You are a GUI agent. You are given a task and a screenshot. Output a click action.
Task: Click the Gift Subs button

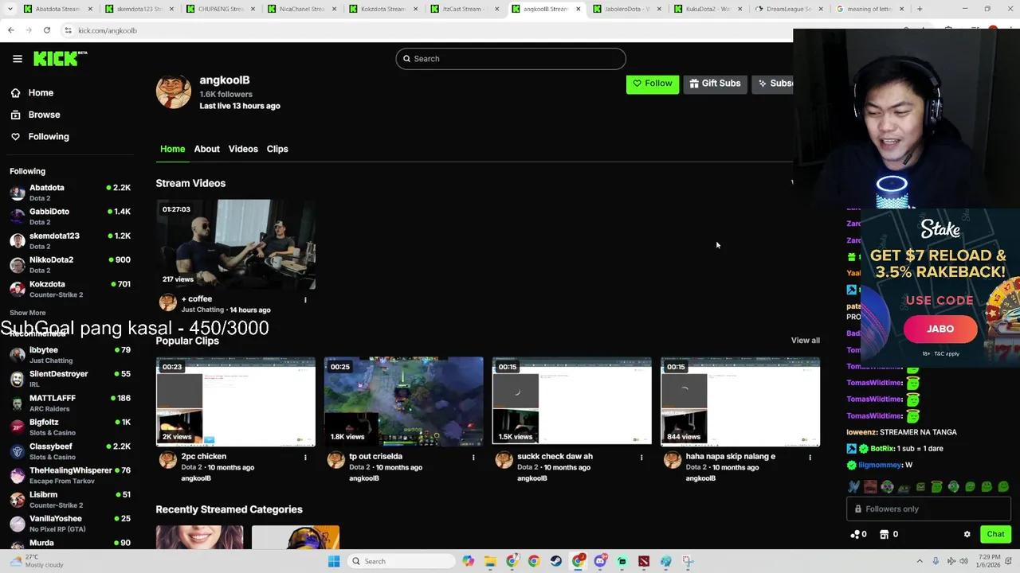[715, 84]
